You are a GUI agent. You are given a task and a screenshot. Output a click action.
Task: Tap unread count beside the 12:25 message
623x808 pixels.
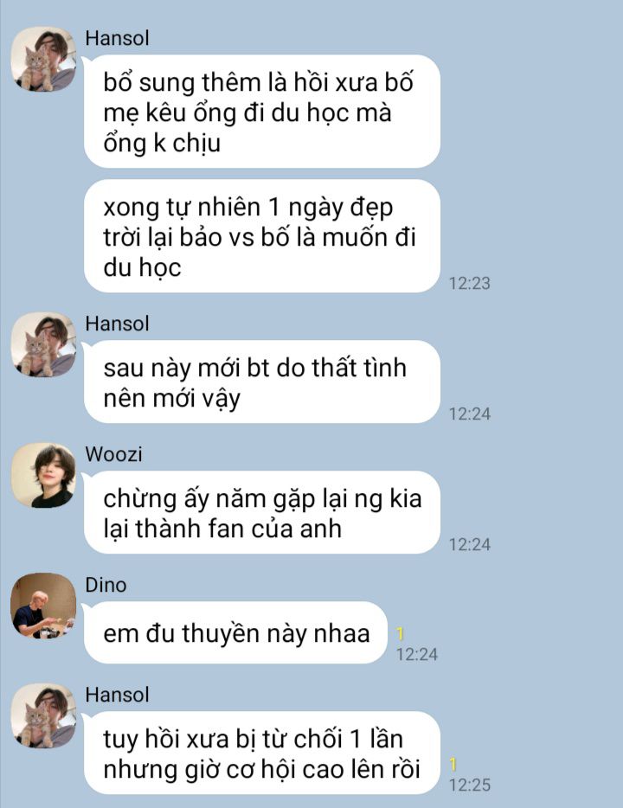tap(453, 764)
